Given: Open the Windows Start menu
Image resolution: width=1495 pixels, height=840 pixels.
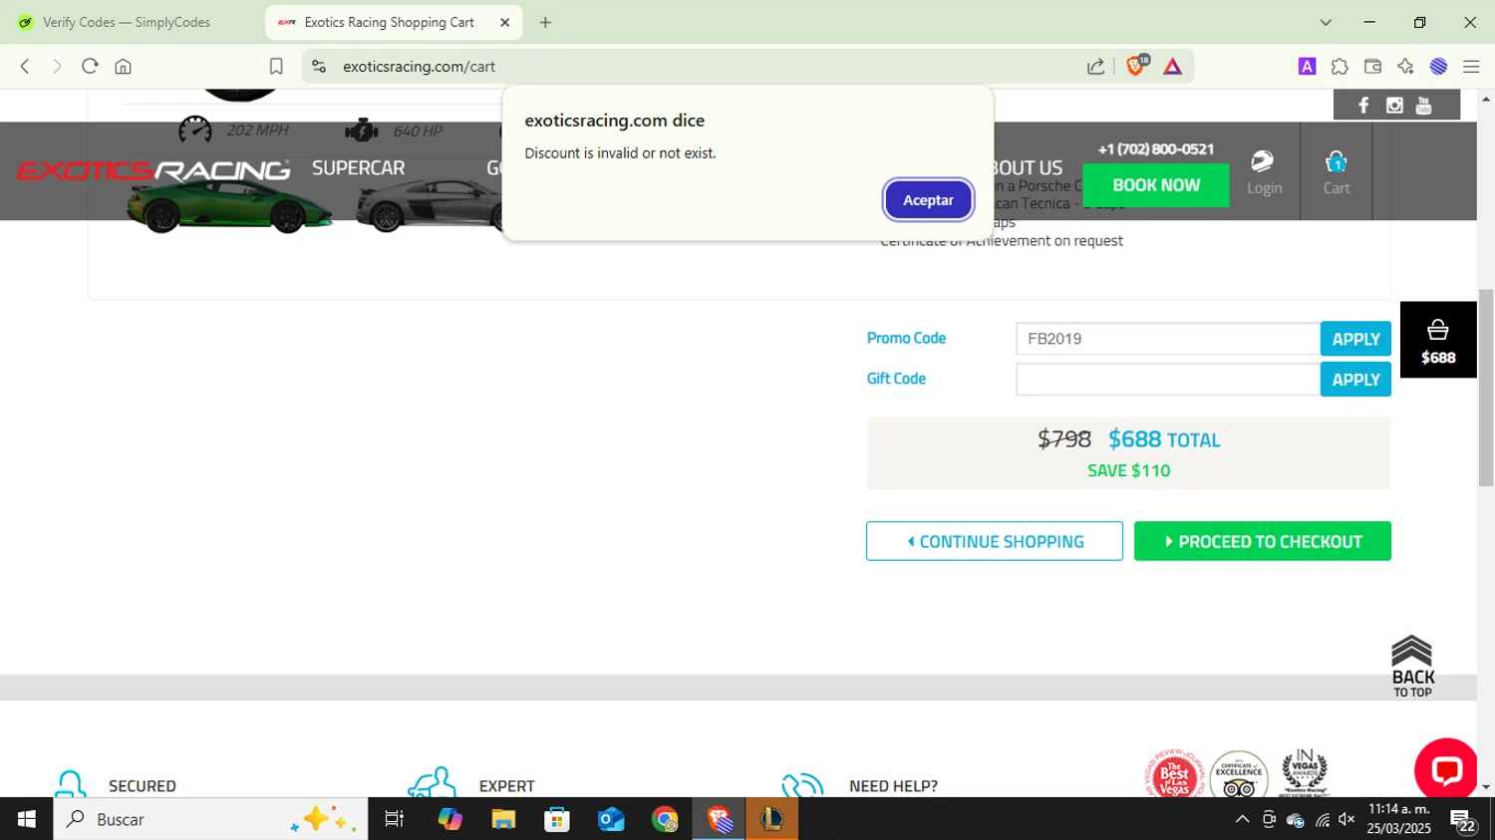Looking at the screenshot, I should [x=27, y=819].
